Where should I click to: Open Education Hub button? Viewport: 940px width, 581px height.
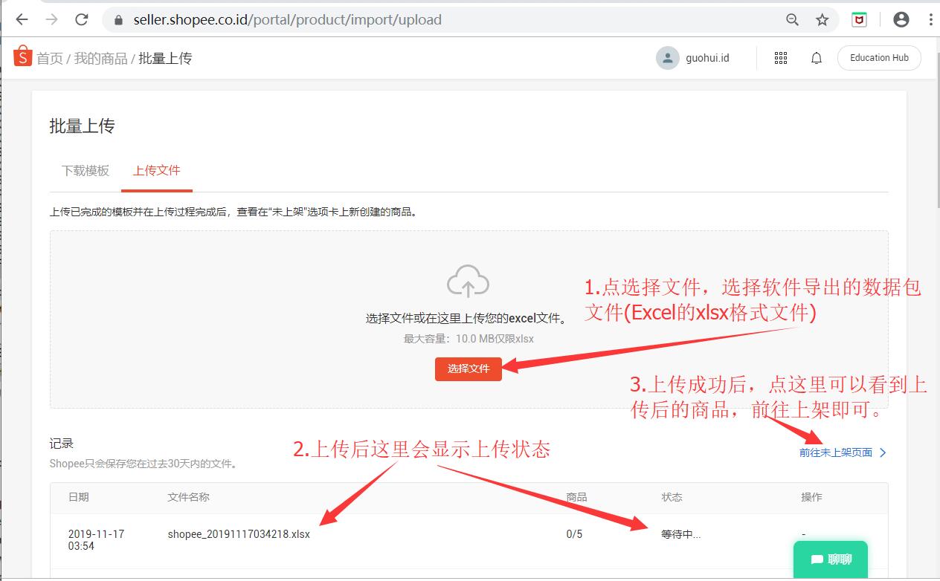879,58
